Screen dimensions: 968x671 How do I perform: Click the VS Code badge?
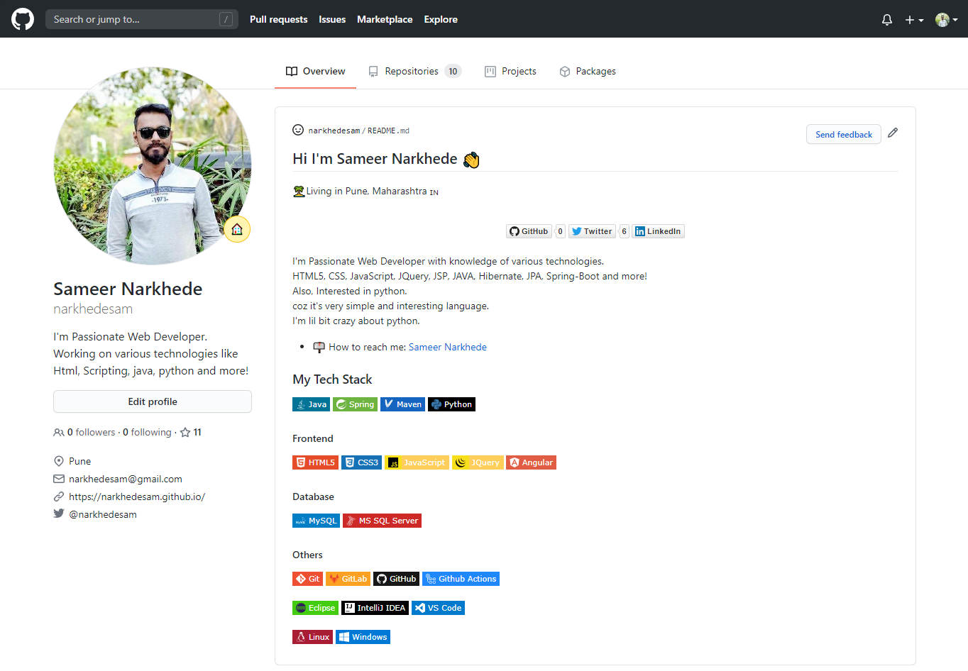pos(438,608)
